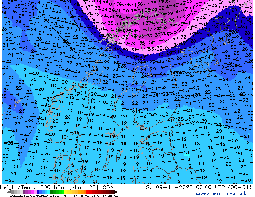Click the '(06+01)' forecast offset text
Viewport: 255px width, 197px height.
coord(240,187)
